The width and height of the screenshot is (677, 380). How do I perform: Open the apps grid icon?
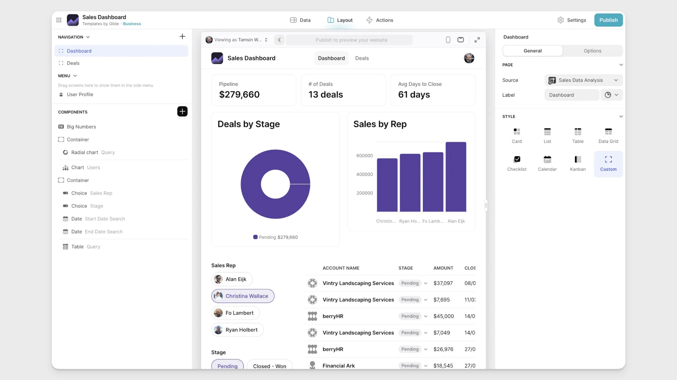pos(59,20)
